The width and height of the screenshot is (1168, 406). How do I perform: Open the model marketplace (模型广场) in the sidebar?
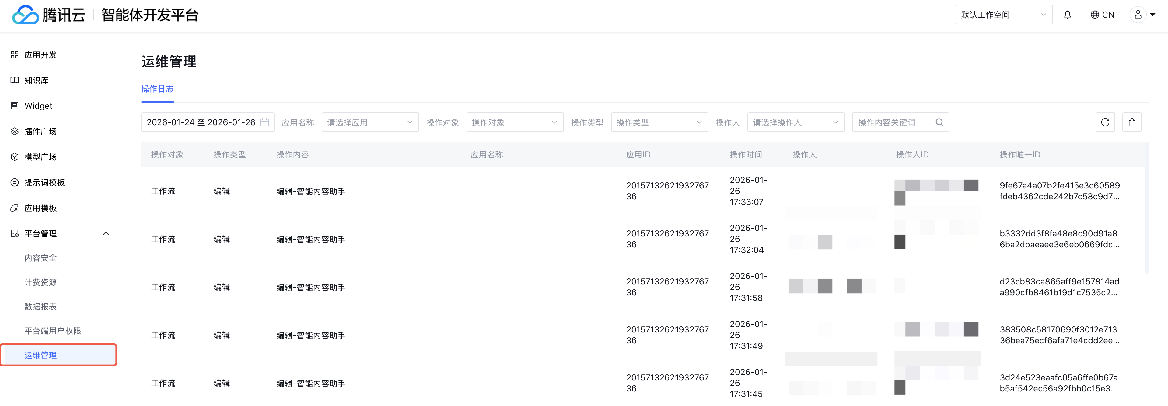[40, 157]
